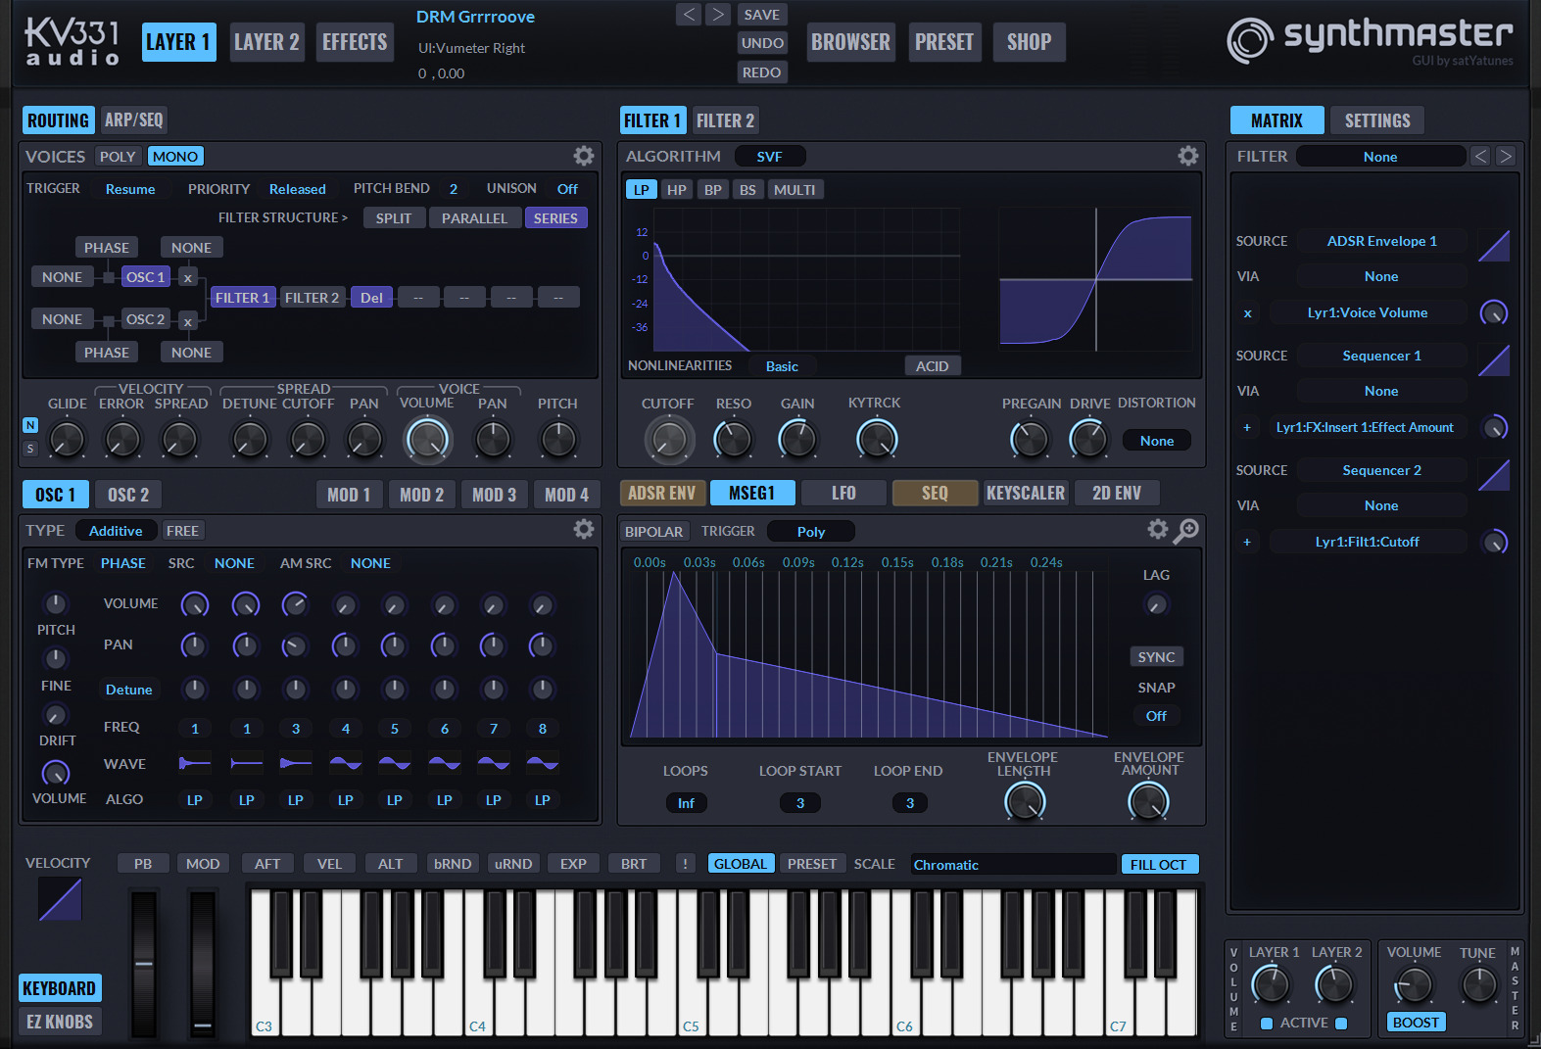Toggle BIPOLAR envelope mode

(653, 532)
